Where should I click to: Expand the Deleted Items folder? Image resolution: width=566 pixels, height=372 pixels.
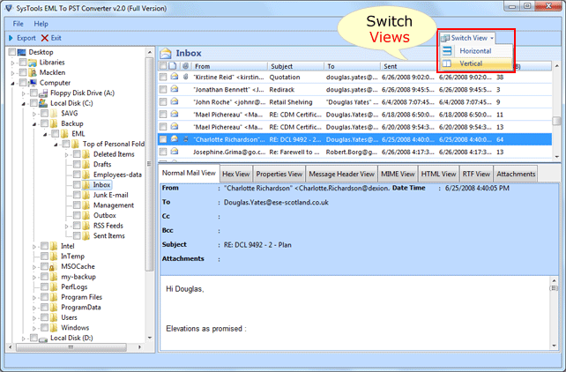point(67,154)
